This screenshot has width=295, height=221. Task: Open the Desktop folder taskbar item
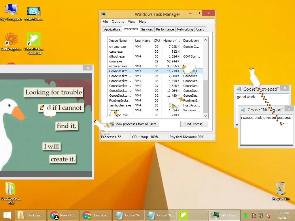point(31,215)
